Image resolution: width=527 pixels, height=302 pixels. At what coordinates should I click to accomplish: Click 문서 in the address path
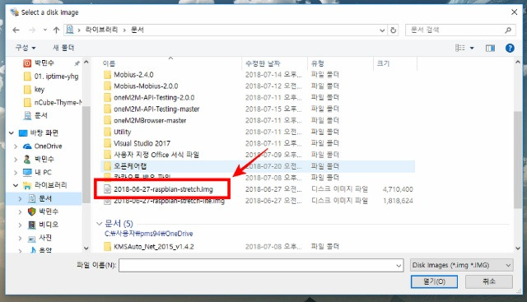(138, 30)
